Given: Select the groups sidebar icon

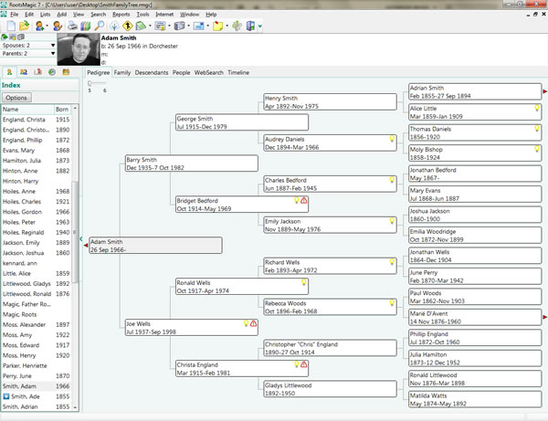Looking at the screenshot, I should pyautogui.click(x=66, y=72).
